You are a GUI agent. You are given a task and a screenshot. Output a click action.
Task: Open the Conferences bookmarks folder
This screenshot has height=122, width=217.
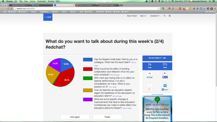coord(43,12)
